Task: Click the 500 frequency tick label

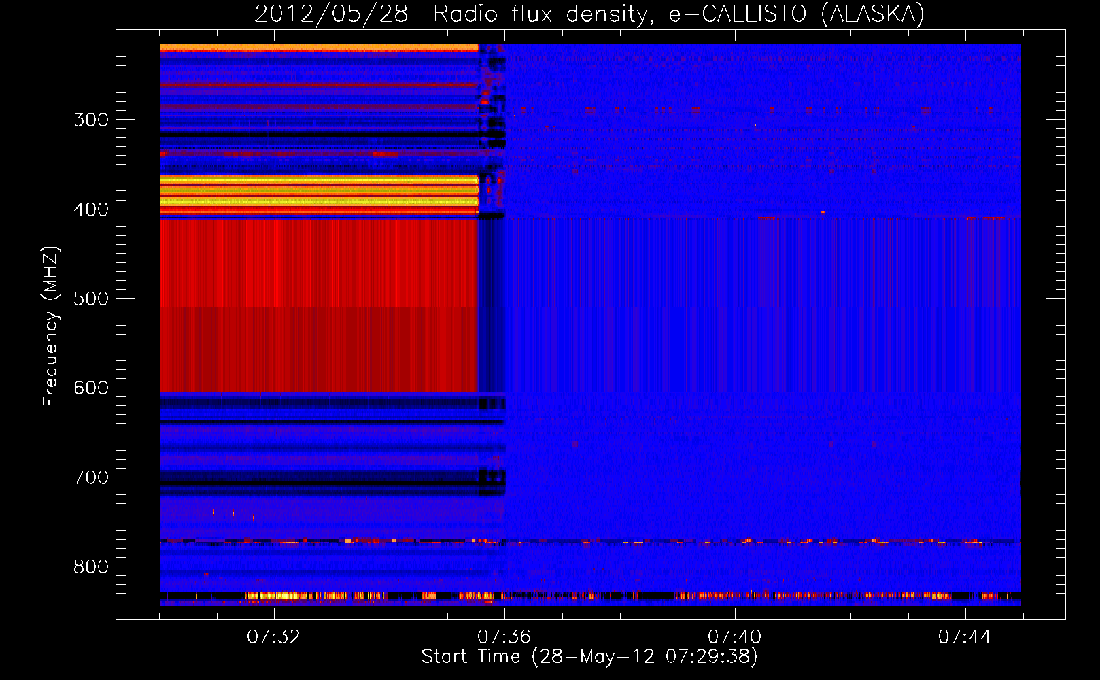Action: (x=91, y=299)
